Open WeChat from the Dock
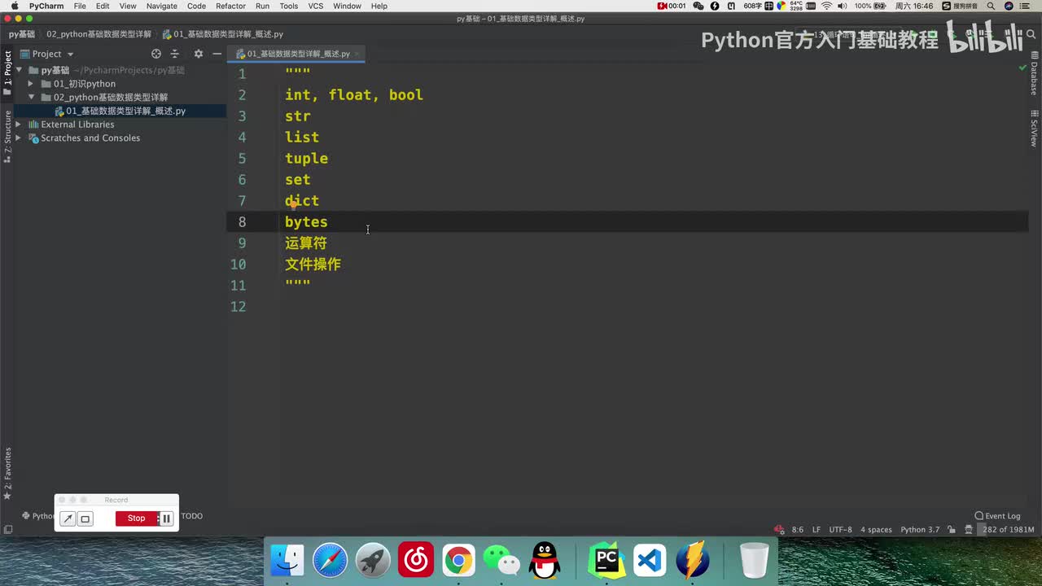 [501, 561]
